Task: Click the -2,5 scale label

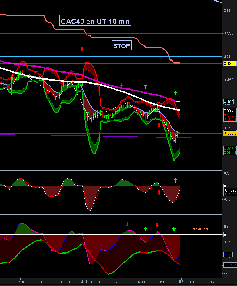Action: tap(227, 273)
